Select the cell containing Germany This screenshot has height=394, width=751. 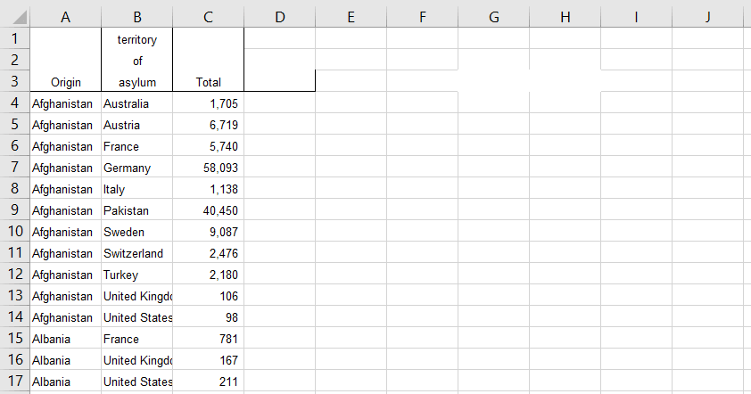click(136, 168)
